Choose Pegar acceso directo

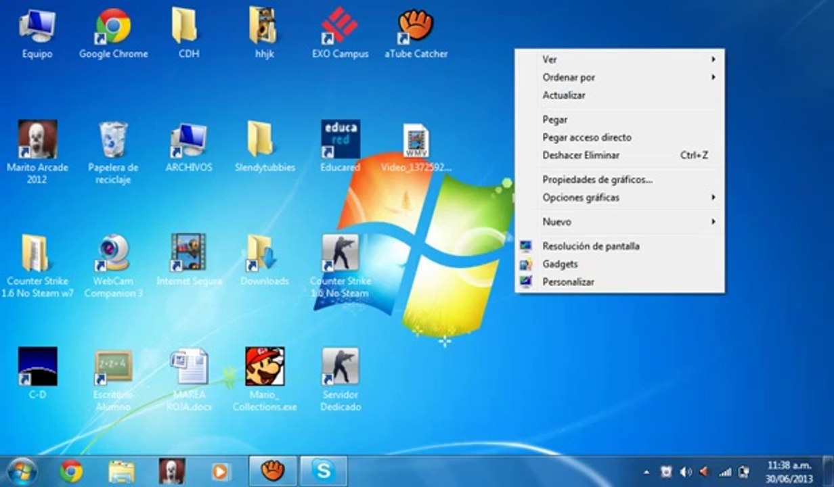pyautogui.click(x=619, y=137)
